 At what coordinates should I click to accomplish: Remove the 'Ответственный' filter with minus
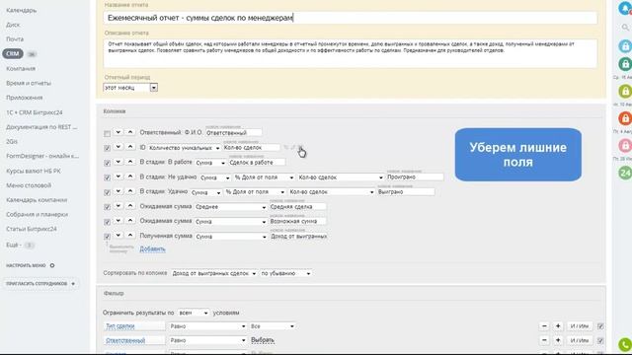point(544,340)
